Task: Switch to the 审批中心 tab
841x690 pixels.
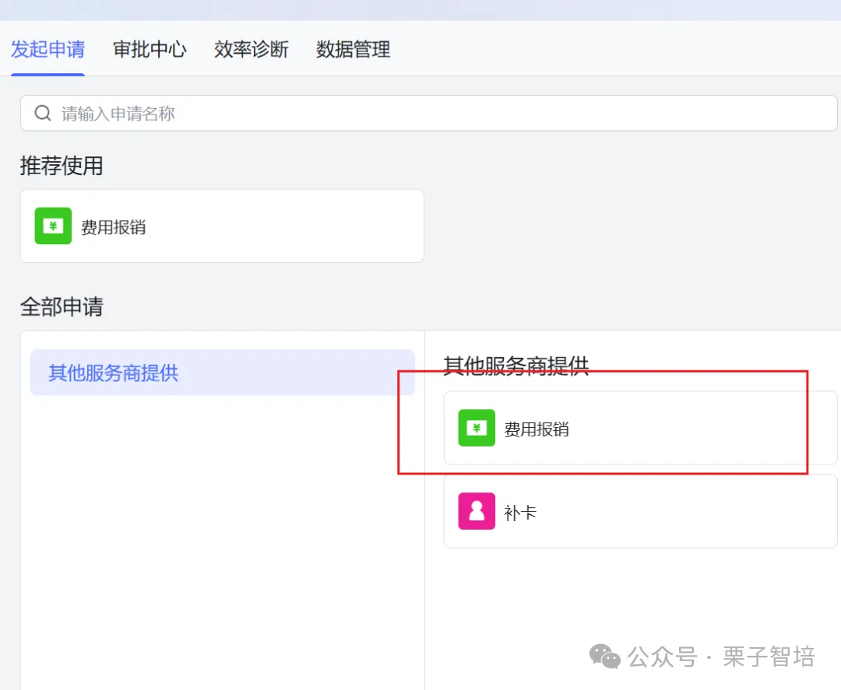Action: (x=150, y=49)
